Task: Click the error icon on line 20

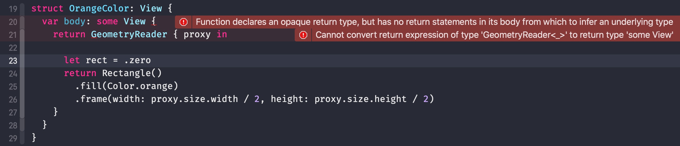Action: coord(184,22)
